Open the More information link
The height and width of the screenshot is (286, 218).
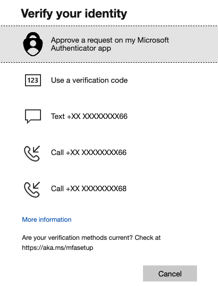46,219
